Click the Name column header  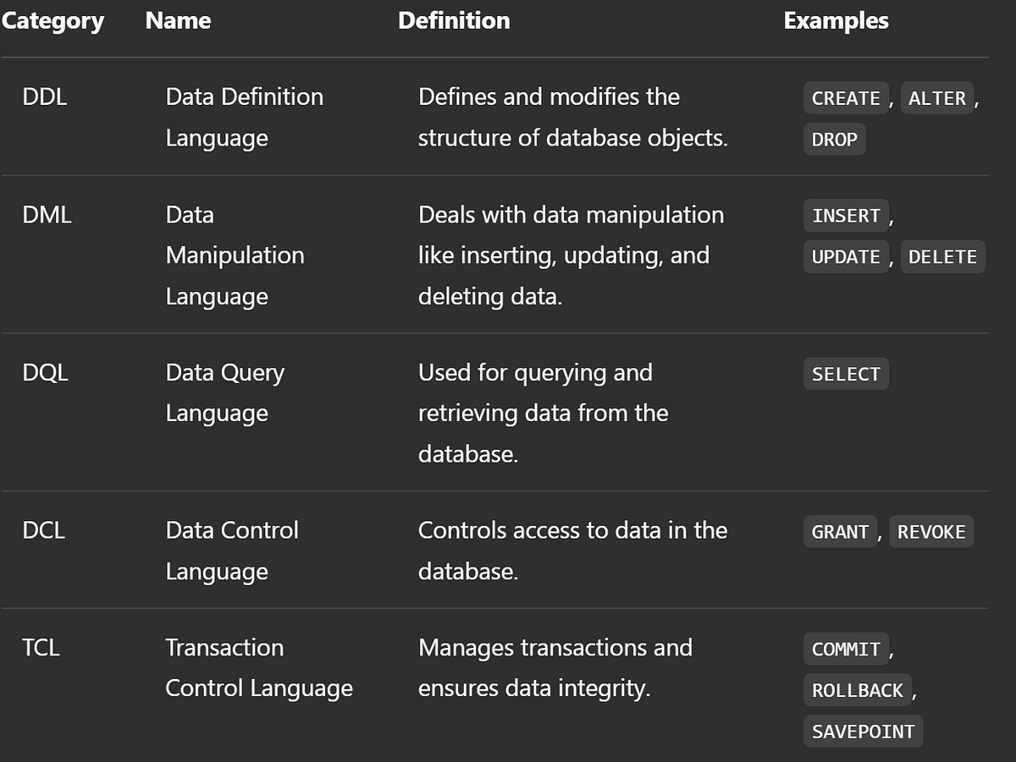pos(177,20)
